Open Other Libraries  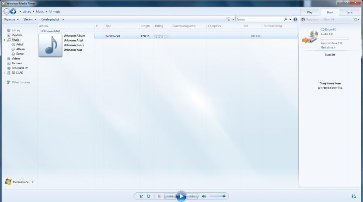click(21, 82)
